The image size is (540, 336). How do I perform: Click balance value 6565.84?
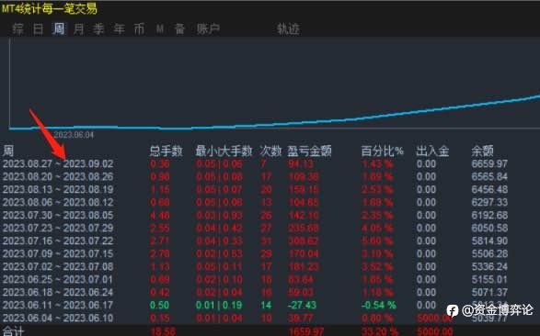(x=489, y=176)
